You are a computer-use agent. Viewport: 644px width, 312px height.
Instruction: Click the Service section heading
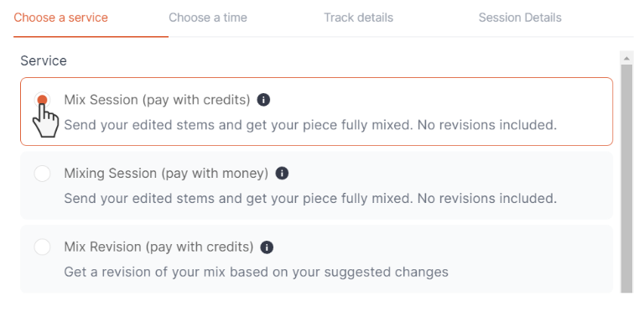click(x=44, y=60)
